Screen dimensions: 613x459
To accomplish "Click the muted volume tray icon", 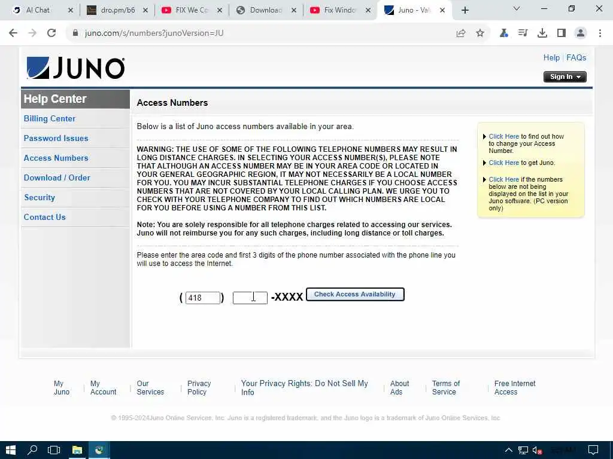I will click(x=537, y=450).
